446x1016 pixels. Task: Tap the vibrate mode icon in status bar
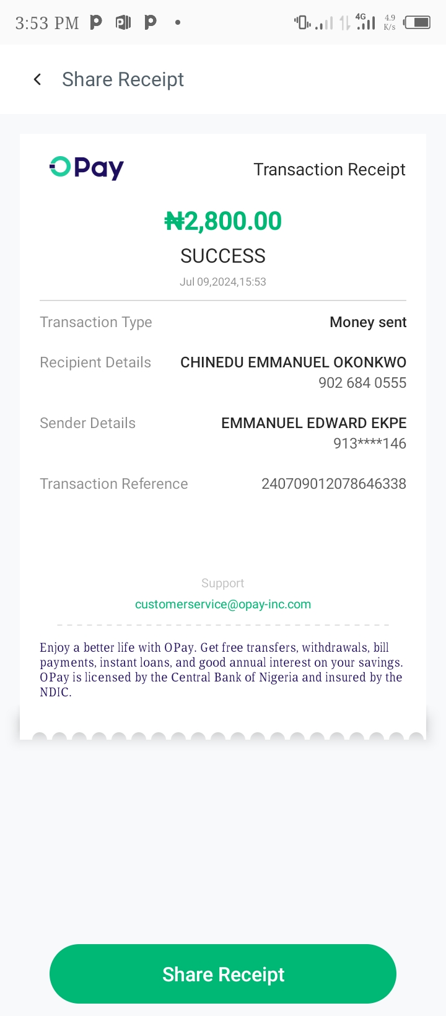point(302,23)
